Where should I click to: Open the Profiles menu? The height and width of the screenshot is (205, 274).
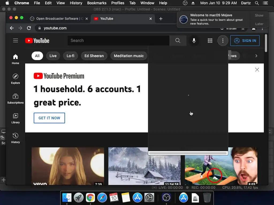point(118,3)
